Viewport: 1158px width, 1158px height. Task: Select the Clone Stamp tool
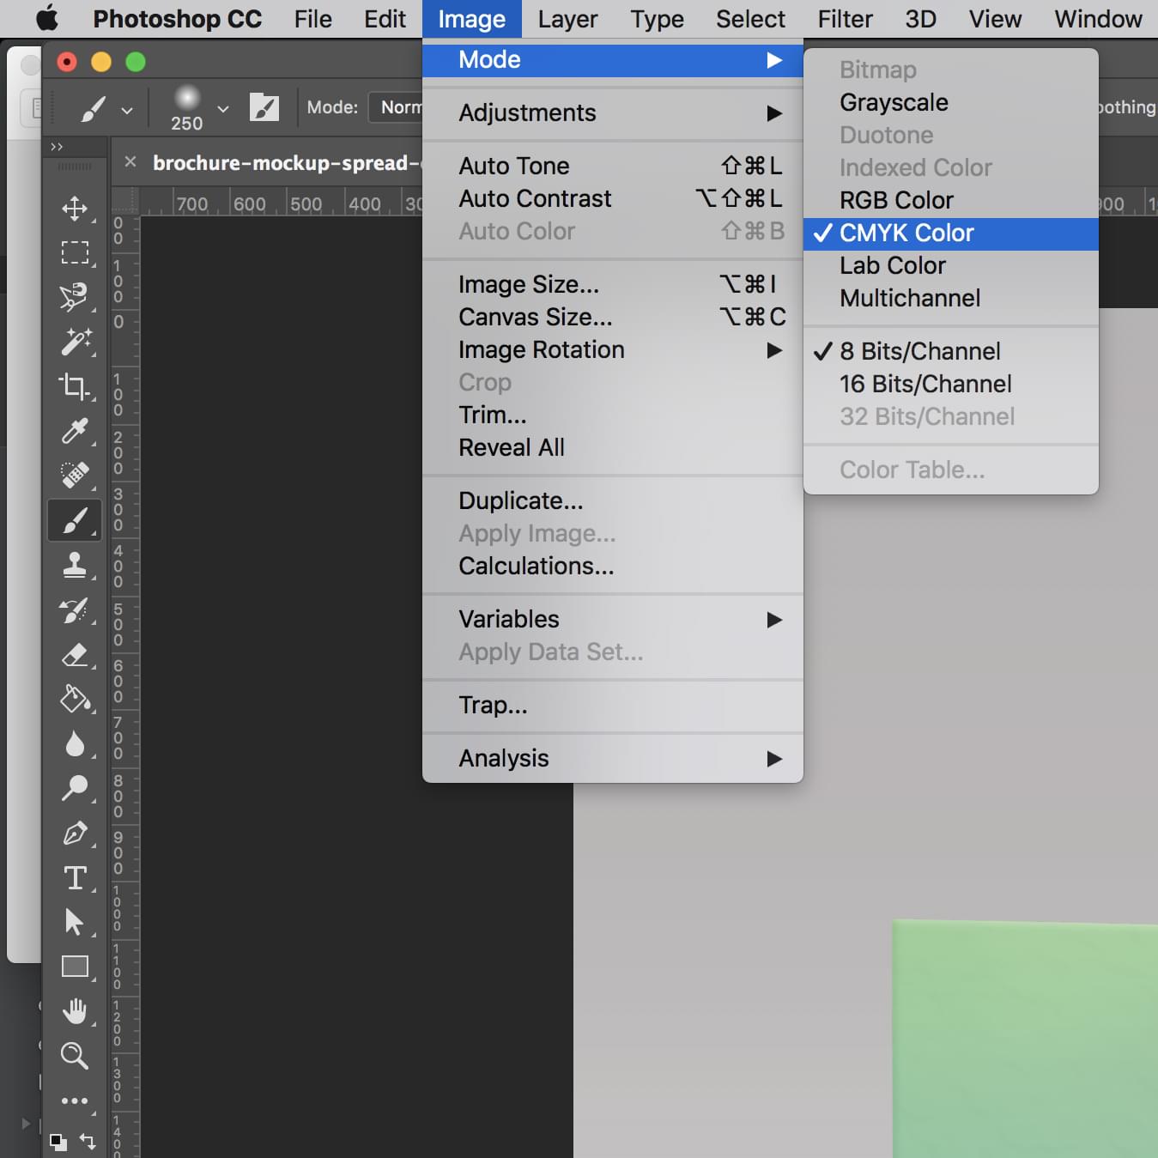75,565
